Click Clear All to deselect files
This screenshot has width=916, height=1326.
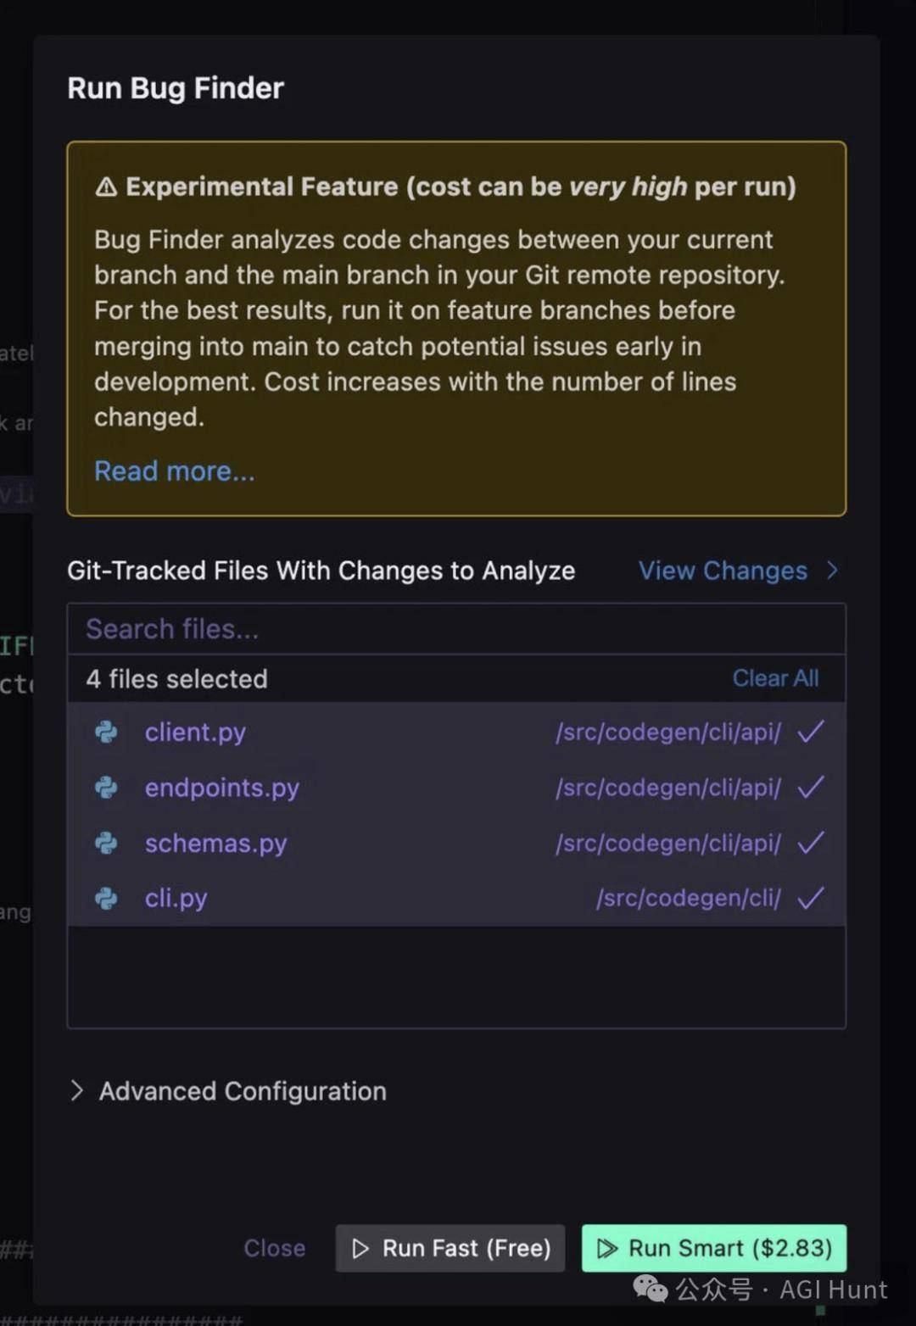point(775,678)
